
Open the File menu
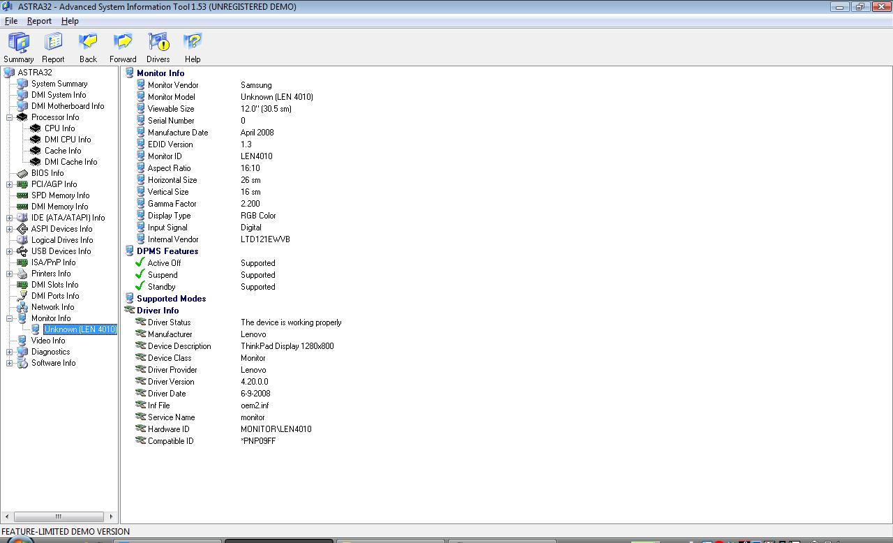[11, 21]
